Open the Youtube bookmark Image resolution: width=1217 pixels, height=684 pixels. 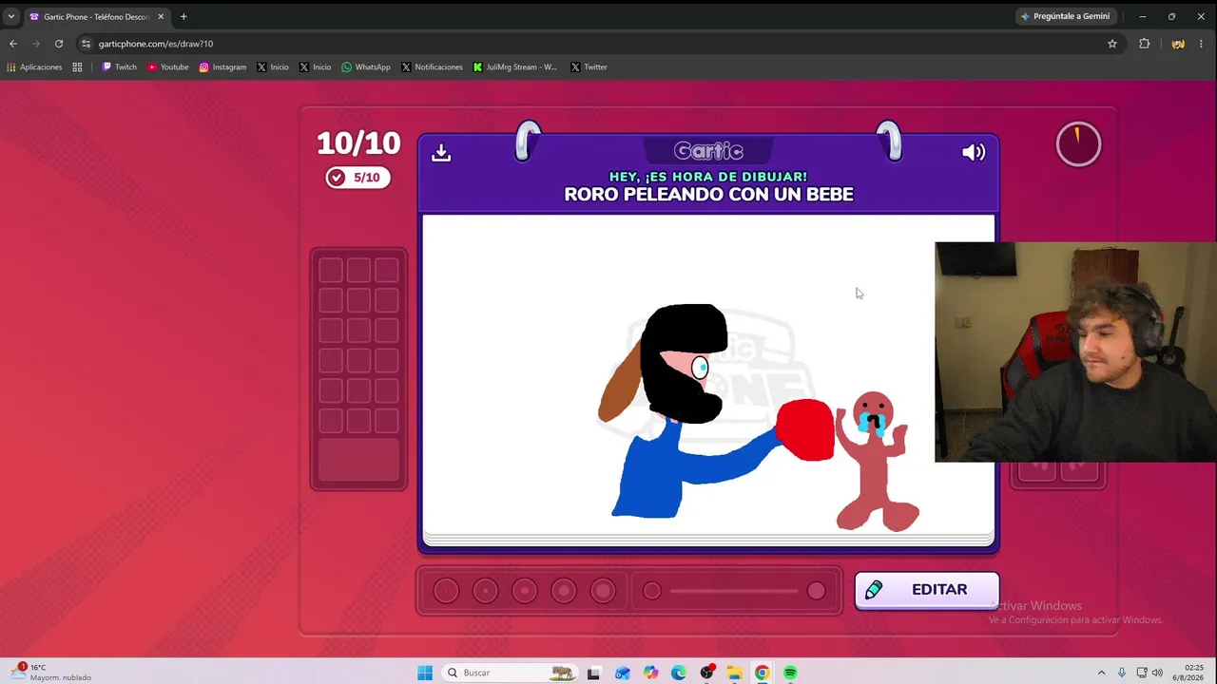(x=168, y=67)
